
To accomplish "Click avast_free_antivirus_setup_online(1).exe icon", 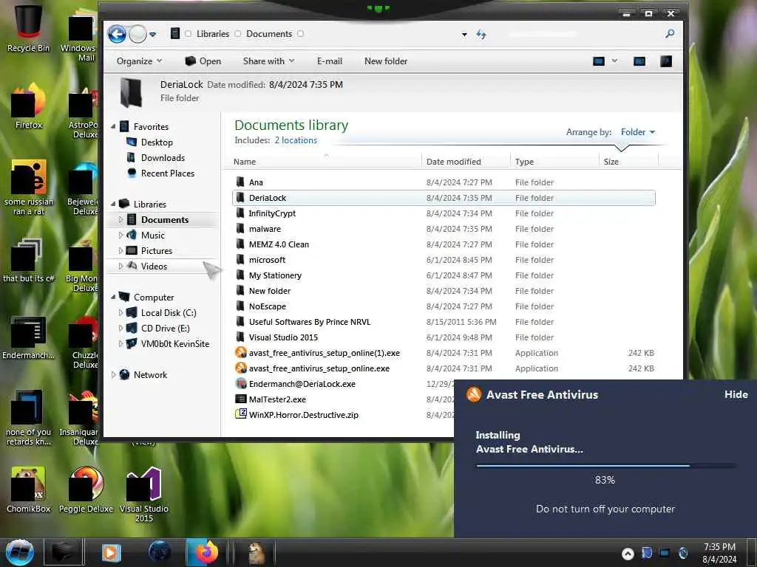I will (240, 352).
